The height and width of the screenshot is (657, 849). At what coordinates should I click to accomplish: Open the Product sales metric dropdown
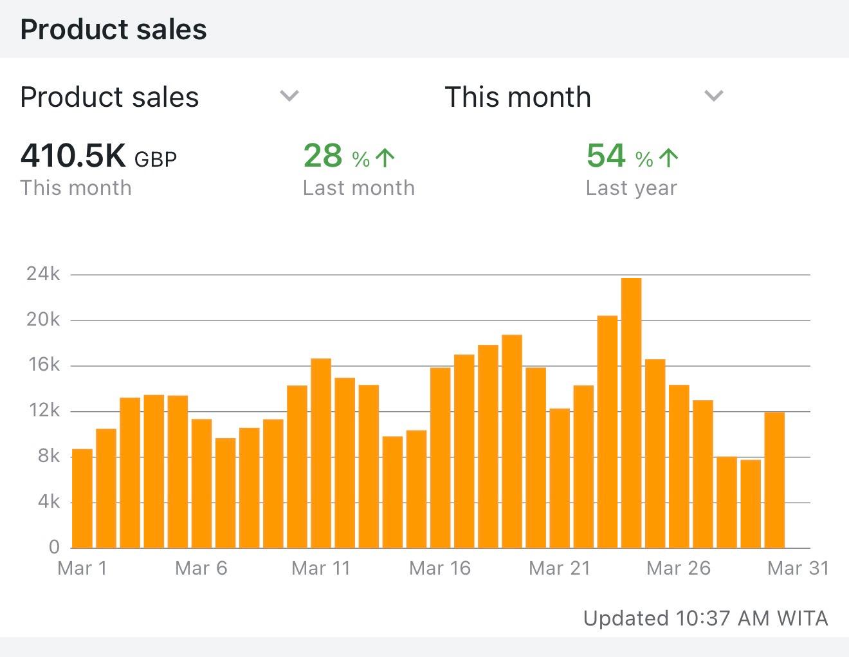coord(160,97)
